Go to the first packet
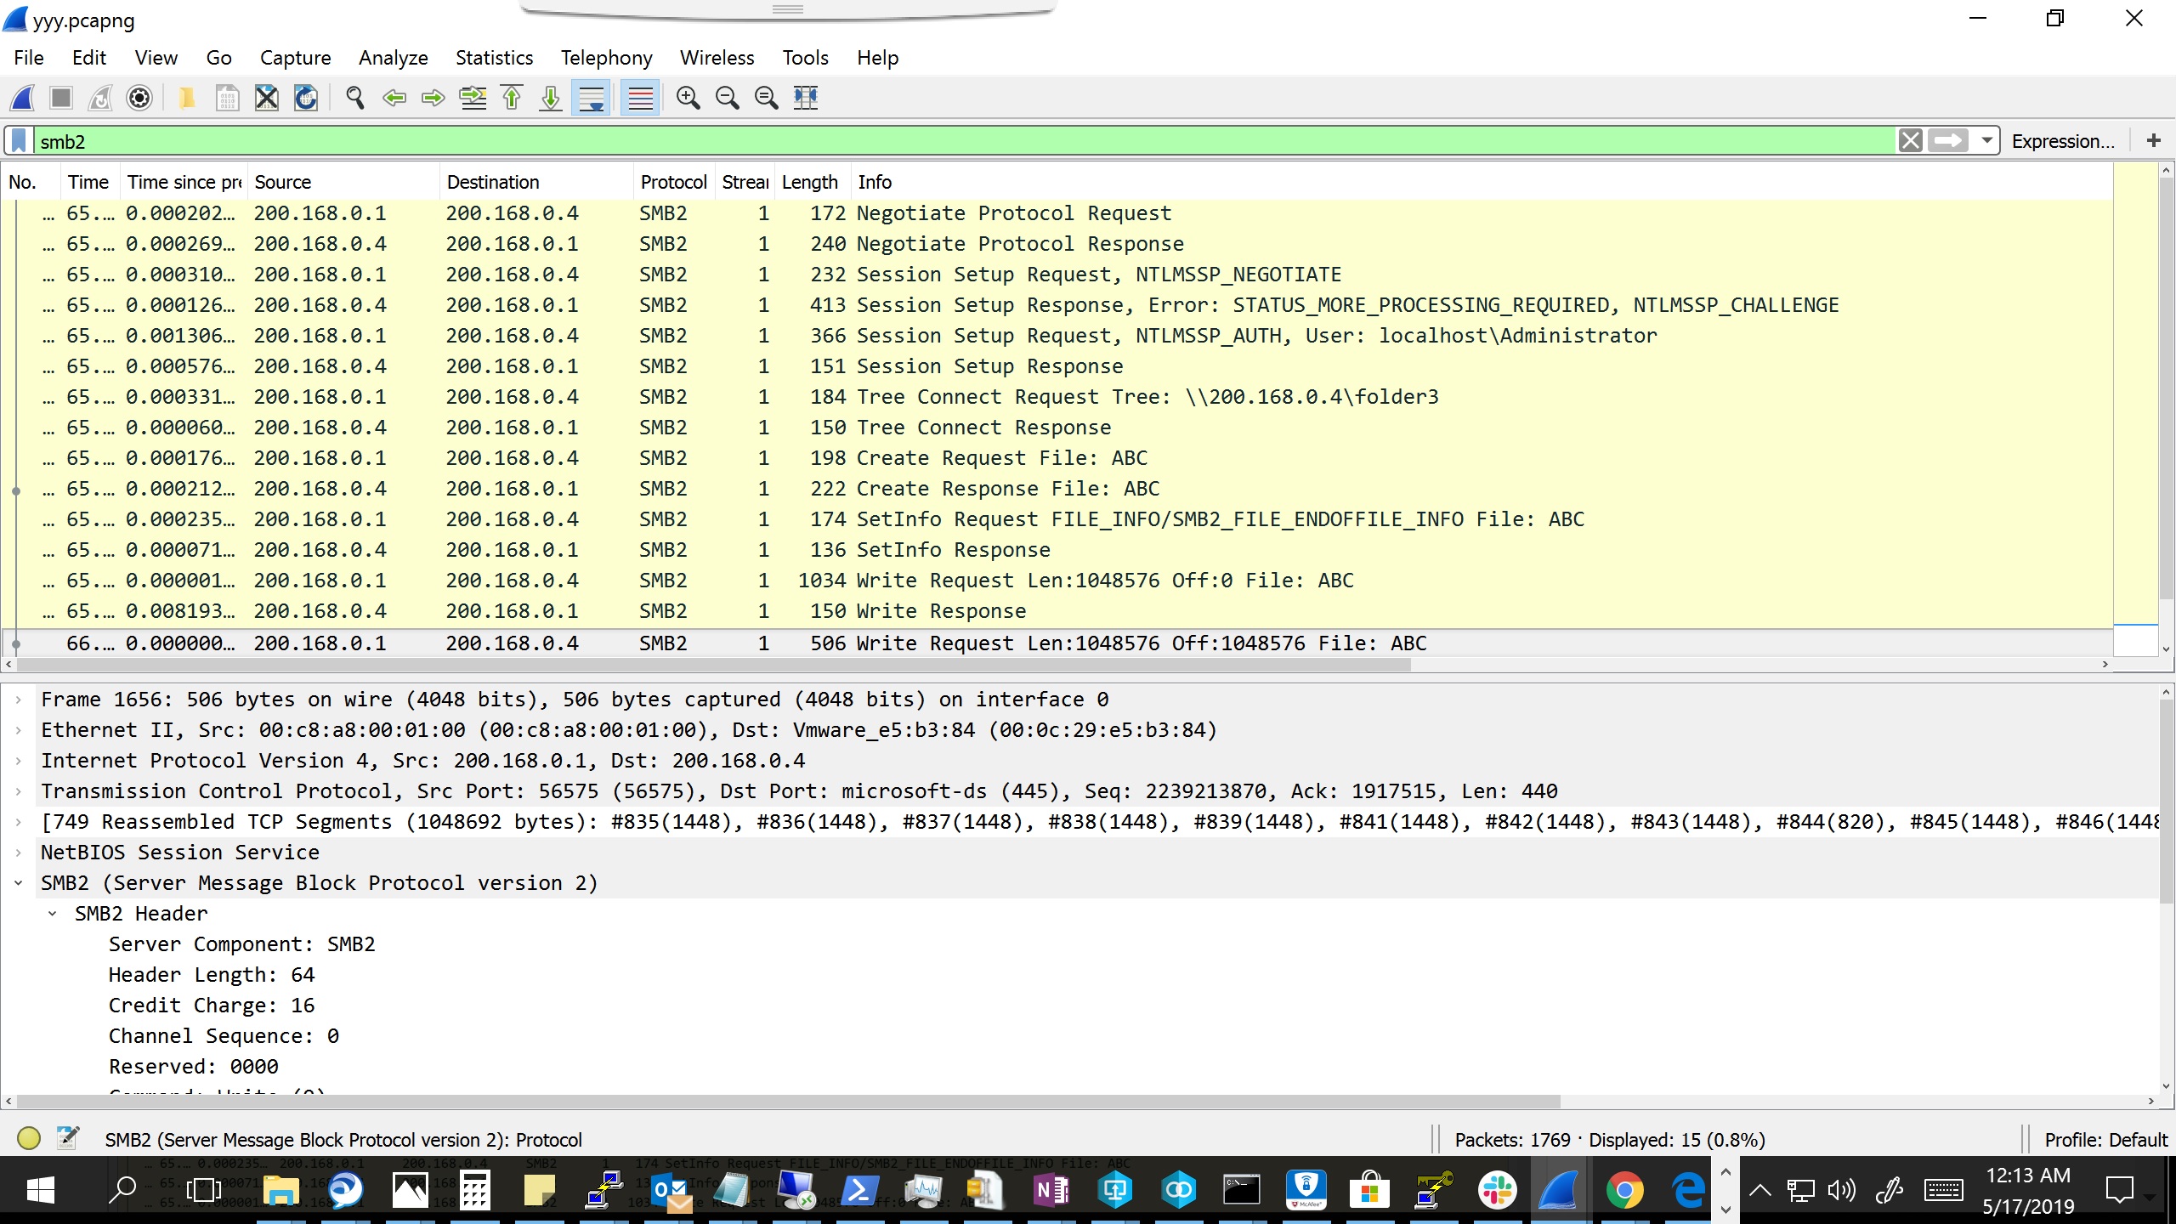 click(512, 98)
